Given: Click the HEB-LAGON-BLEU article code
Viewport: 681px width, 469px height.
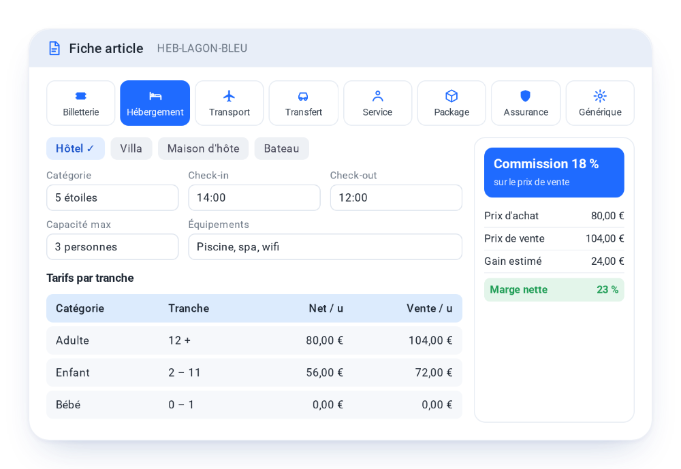Looking at the screenshot, I should click(202, 48).
